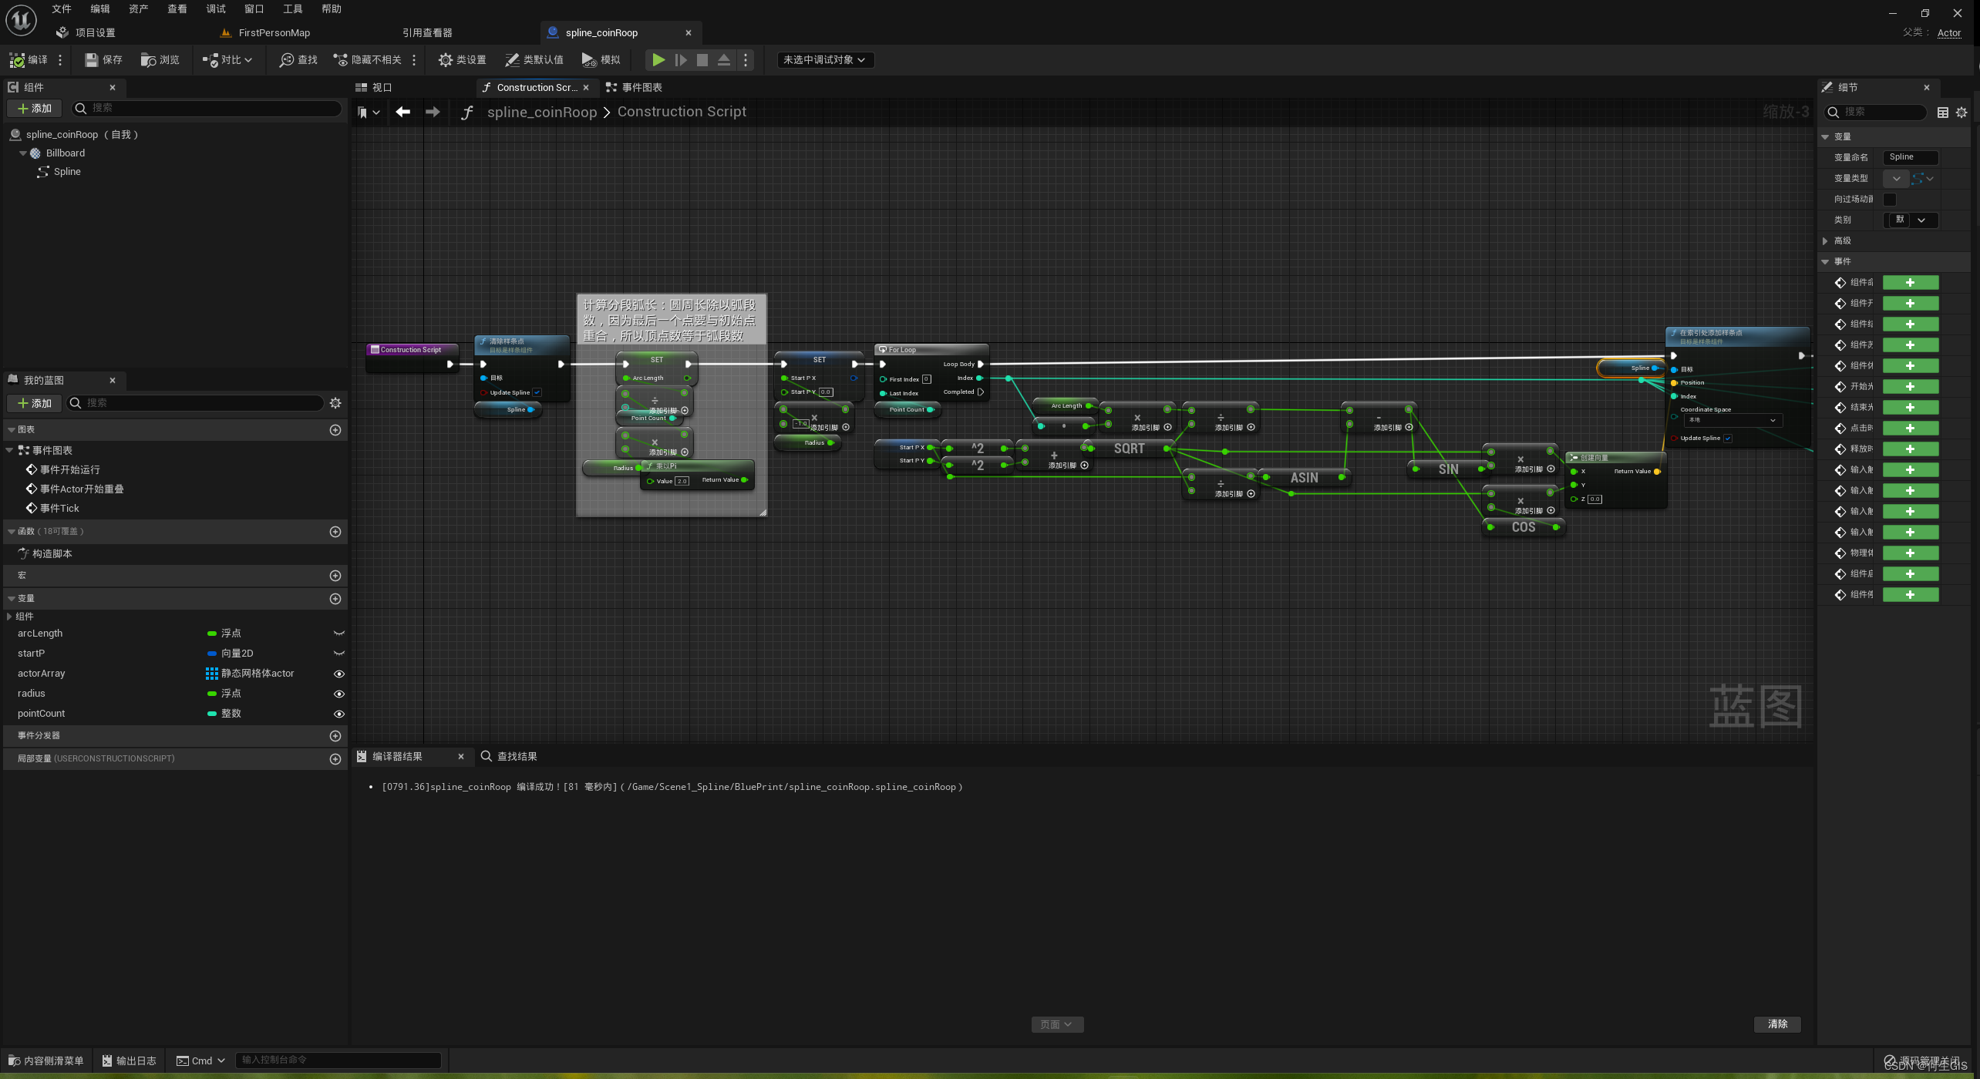
Task: Select Spline component in tree
Action: pos(67,171)
